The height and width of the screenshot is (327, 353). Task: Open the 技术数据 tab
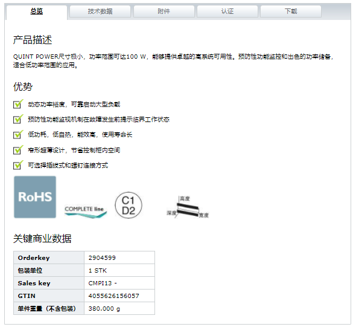(100, 11)
